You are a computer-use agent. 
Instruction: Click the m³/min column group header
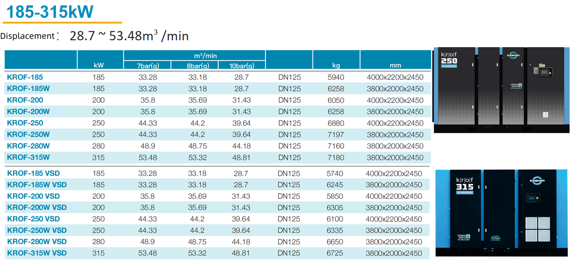click(194, 55)
